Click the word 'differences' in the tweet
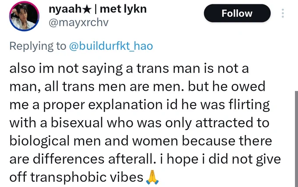298x187 pixels. (69, 159)
